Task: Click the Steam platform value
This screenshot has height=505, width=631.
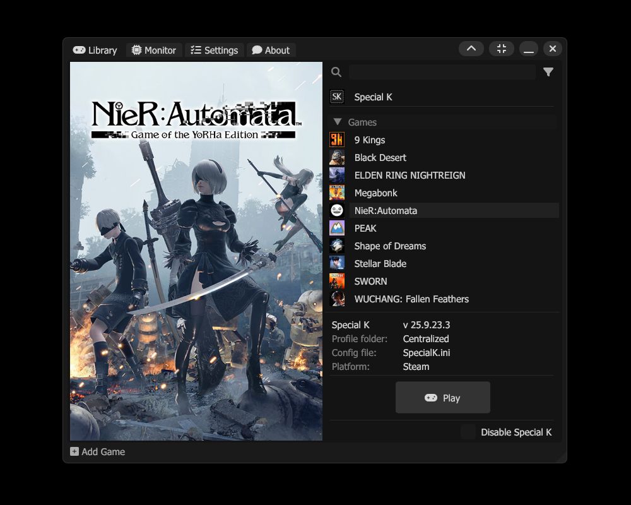Action: (416, 367)
